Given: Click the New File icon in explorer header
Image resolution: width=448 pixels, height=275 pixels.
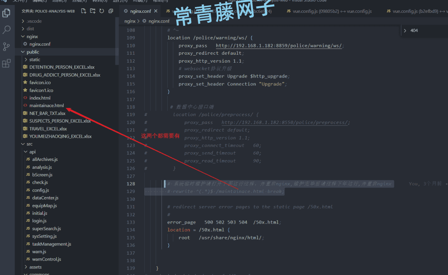Looking at the screenshot, I should coord(83,11).
